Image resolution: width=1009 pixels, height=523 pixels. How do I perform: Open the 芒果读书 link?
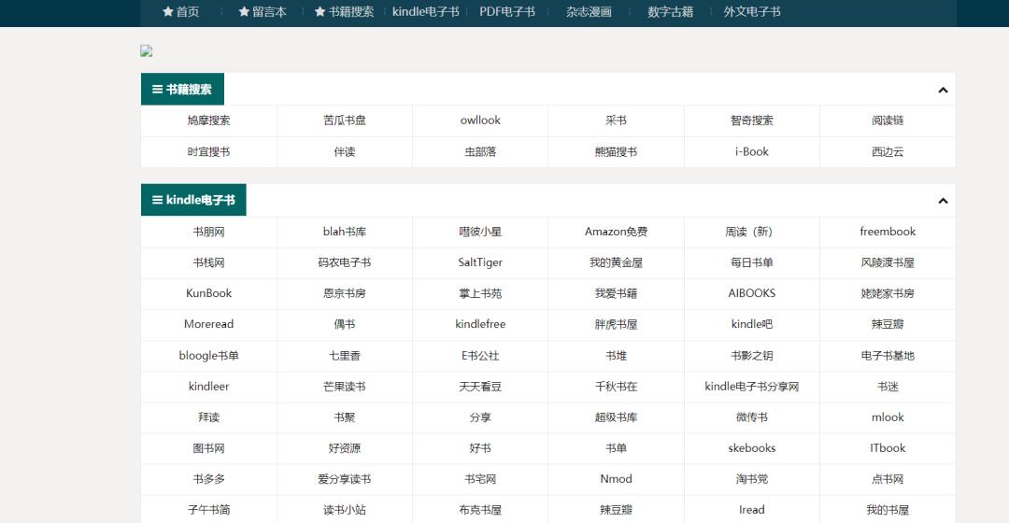(x=344, y=387)
